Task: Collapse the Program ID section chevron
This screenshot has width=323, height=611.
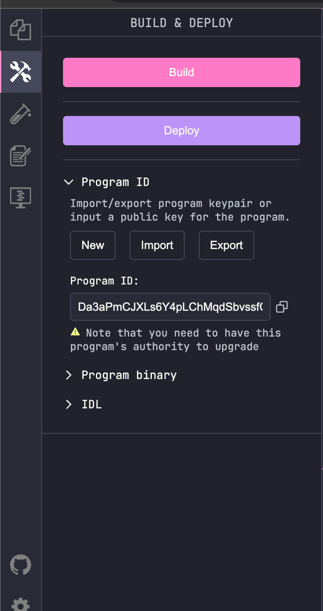Action: click(69, 182)
